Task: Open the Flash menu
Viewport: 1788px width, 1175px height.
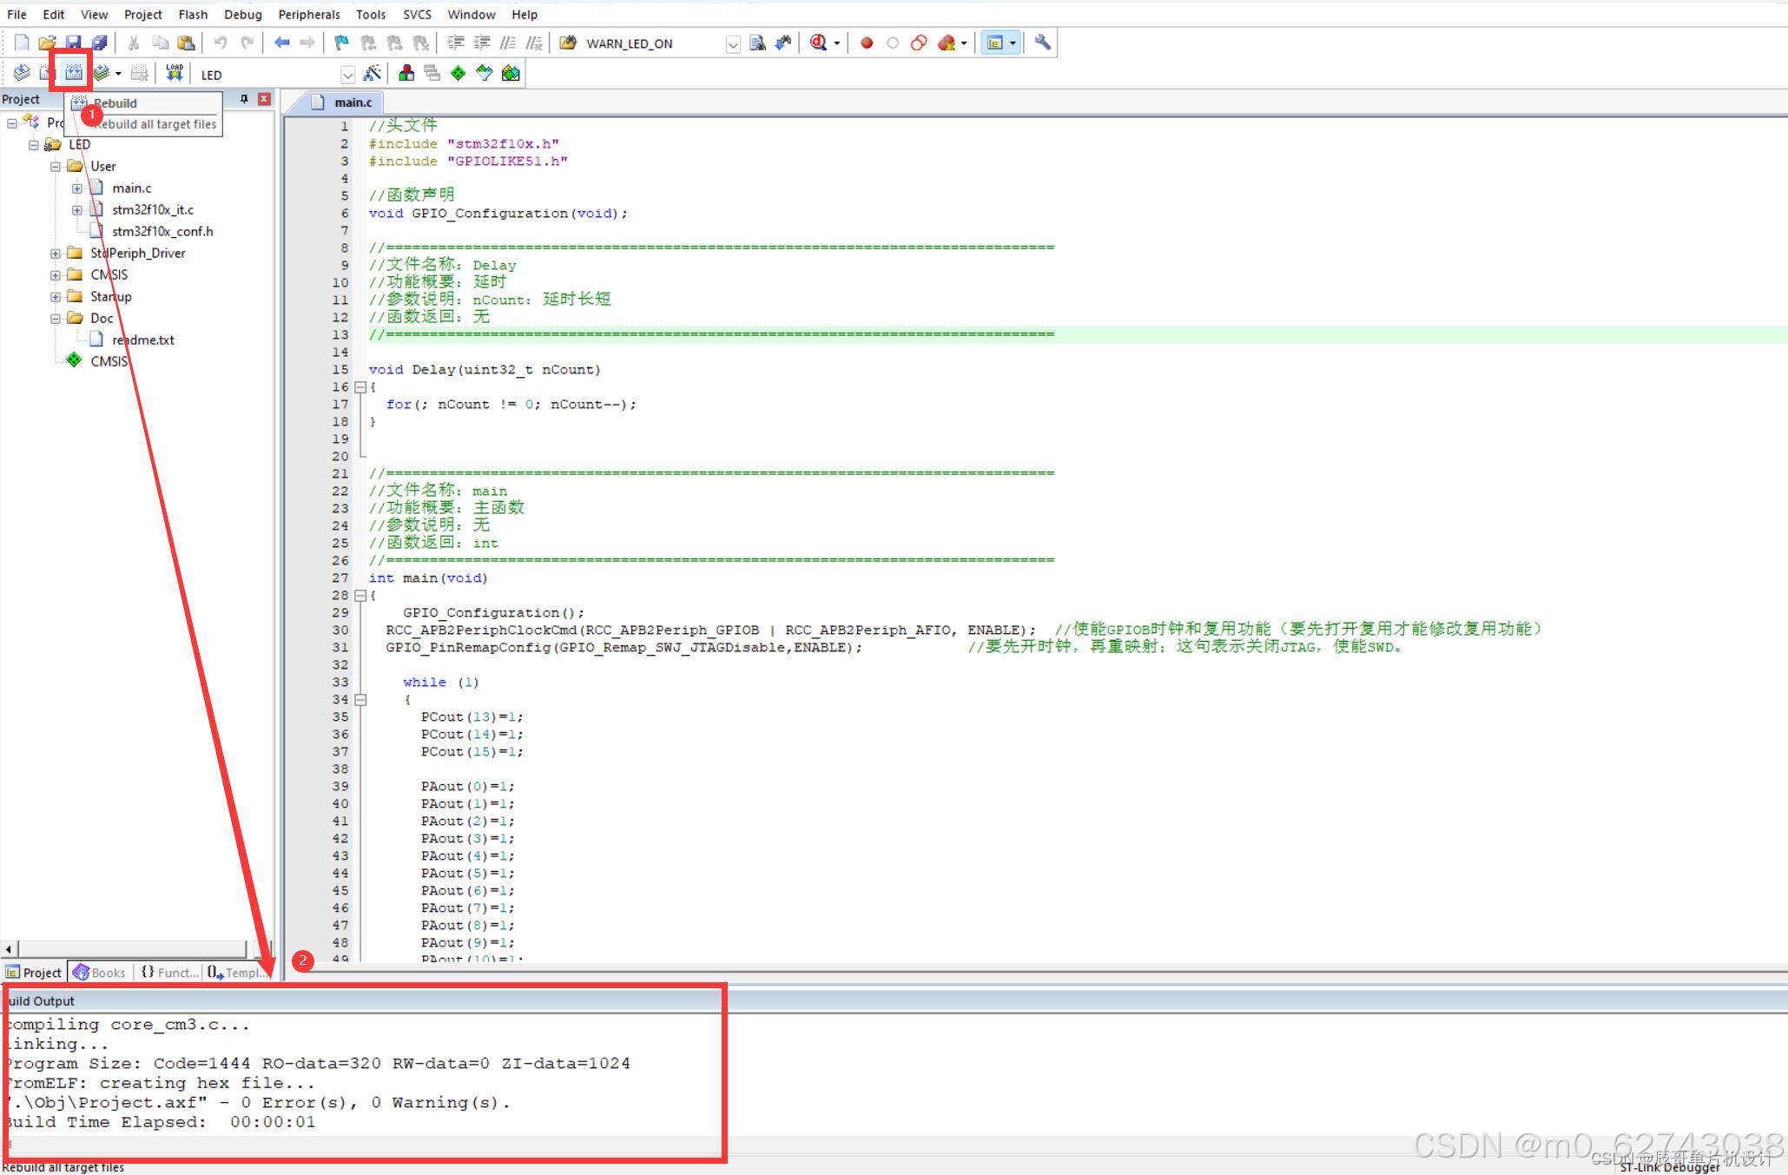Action: coord(192,14)
